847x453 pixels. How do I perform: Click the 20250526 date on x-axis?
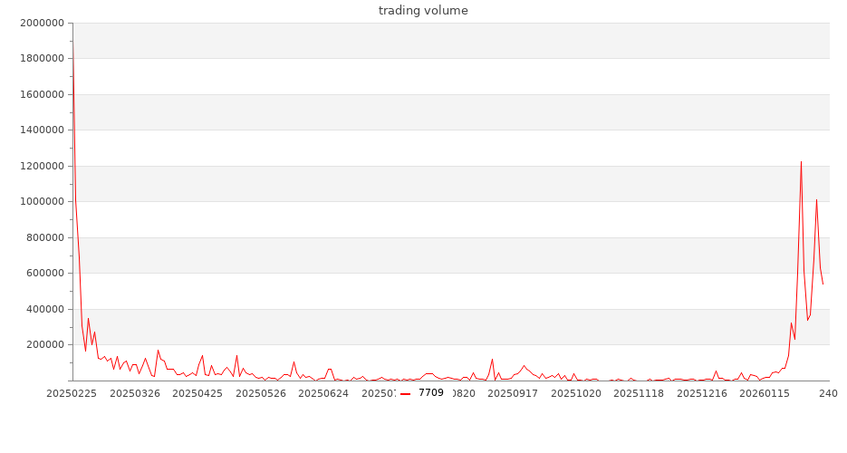(261, 394)
